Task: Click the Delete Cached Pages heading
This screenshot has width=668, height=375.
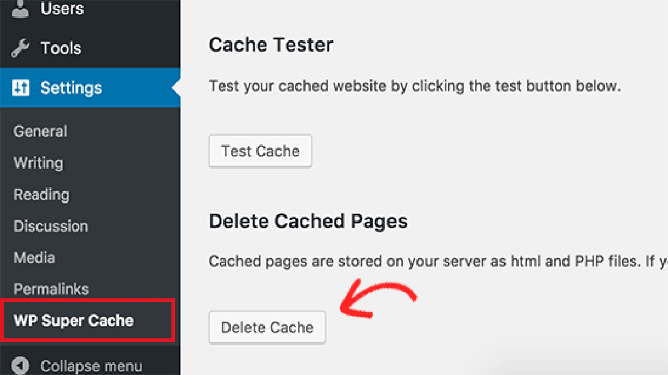Action: click(x=308, y=221)
